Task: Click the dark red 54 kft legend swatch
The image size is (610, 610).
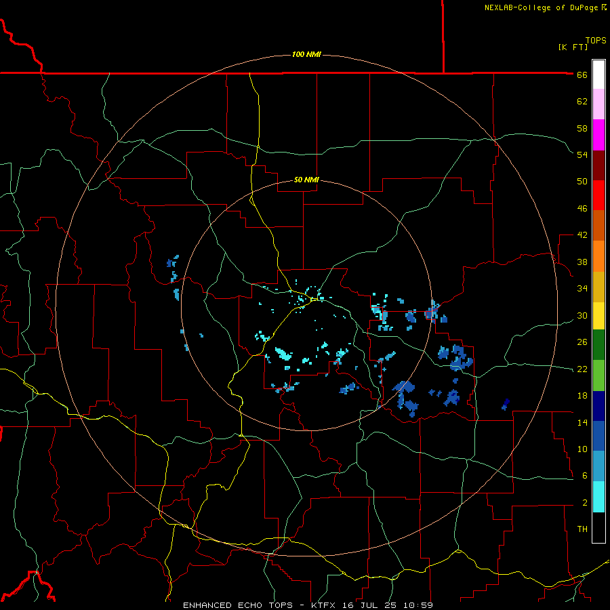Action: (x=598, y=165)
